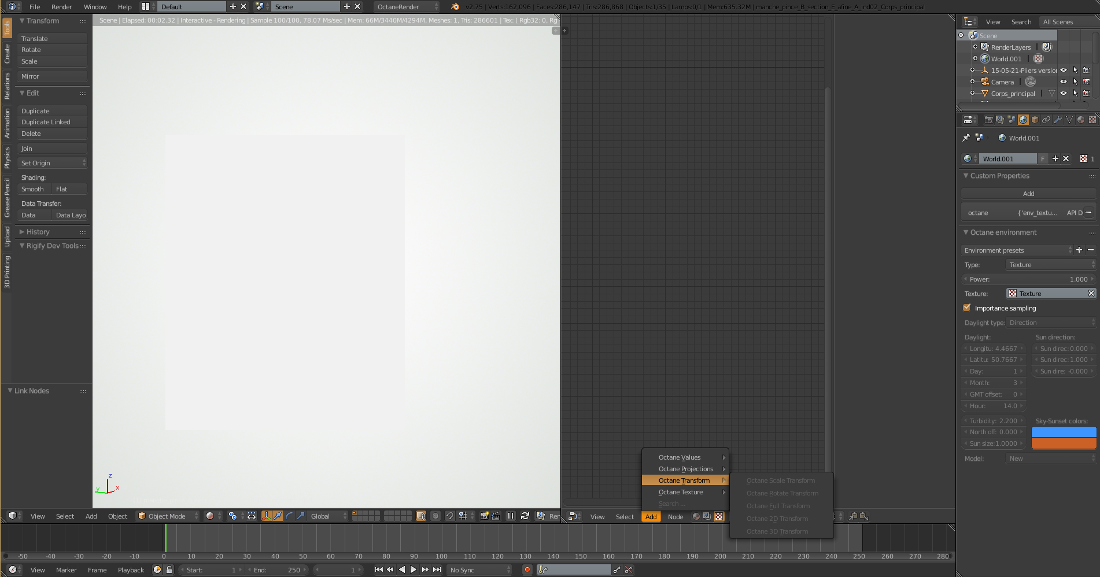Open the Render properties tab
This screenshot has width=1100, height=577.
988,120
